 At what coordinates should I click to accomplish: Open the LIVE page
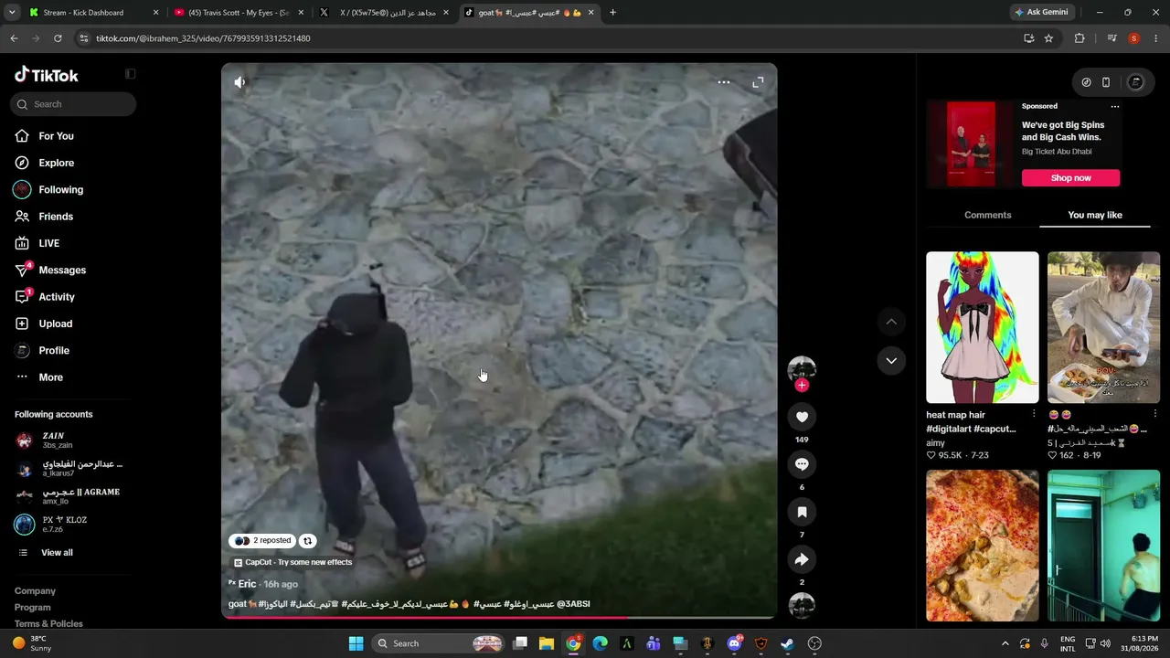49,243
